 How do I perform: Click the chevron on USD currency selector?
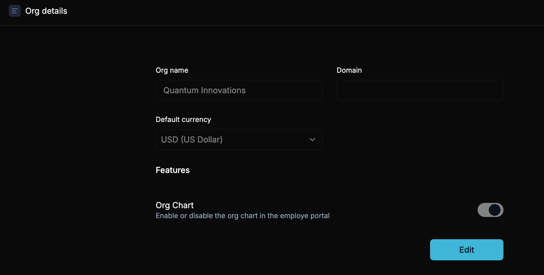[x=312, y=140]
